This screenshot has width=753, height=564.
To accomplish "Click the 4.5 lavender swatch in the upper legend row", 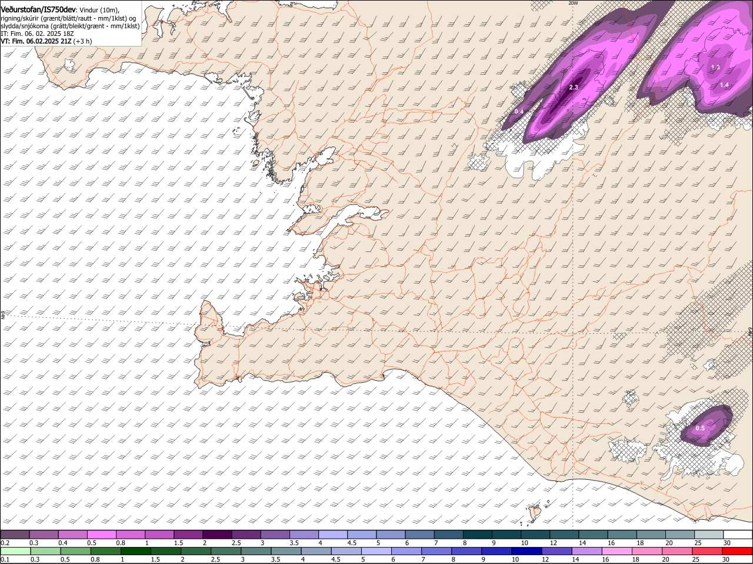I will click(362, 534).
